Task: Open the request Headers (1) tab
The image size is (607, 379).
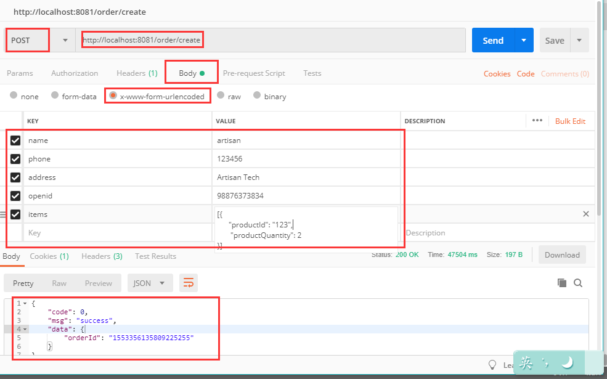Action: coord(137,73)
